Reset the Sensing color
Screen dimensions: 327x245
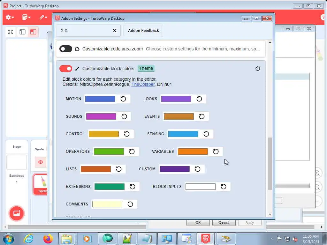tap(206, 134)
